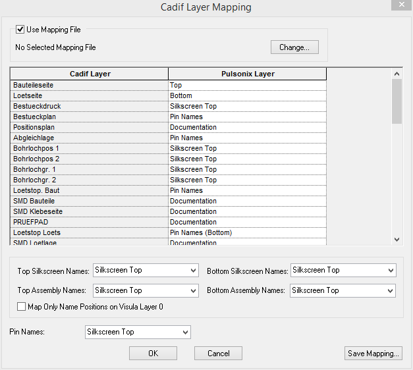Select Pulsonix layer cell for Loetseite (Bottom)
Screen dimensions: 413x370
pos(247,96)
